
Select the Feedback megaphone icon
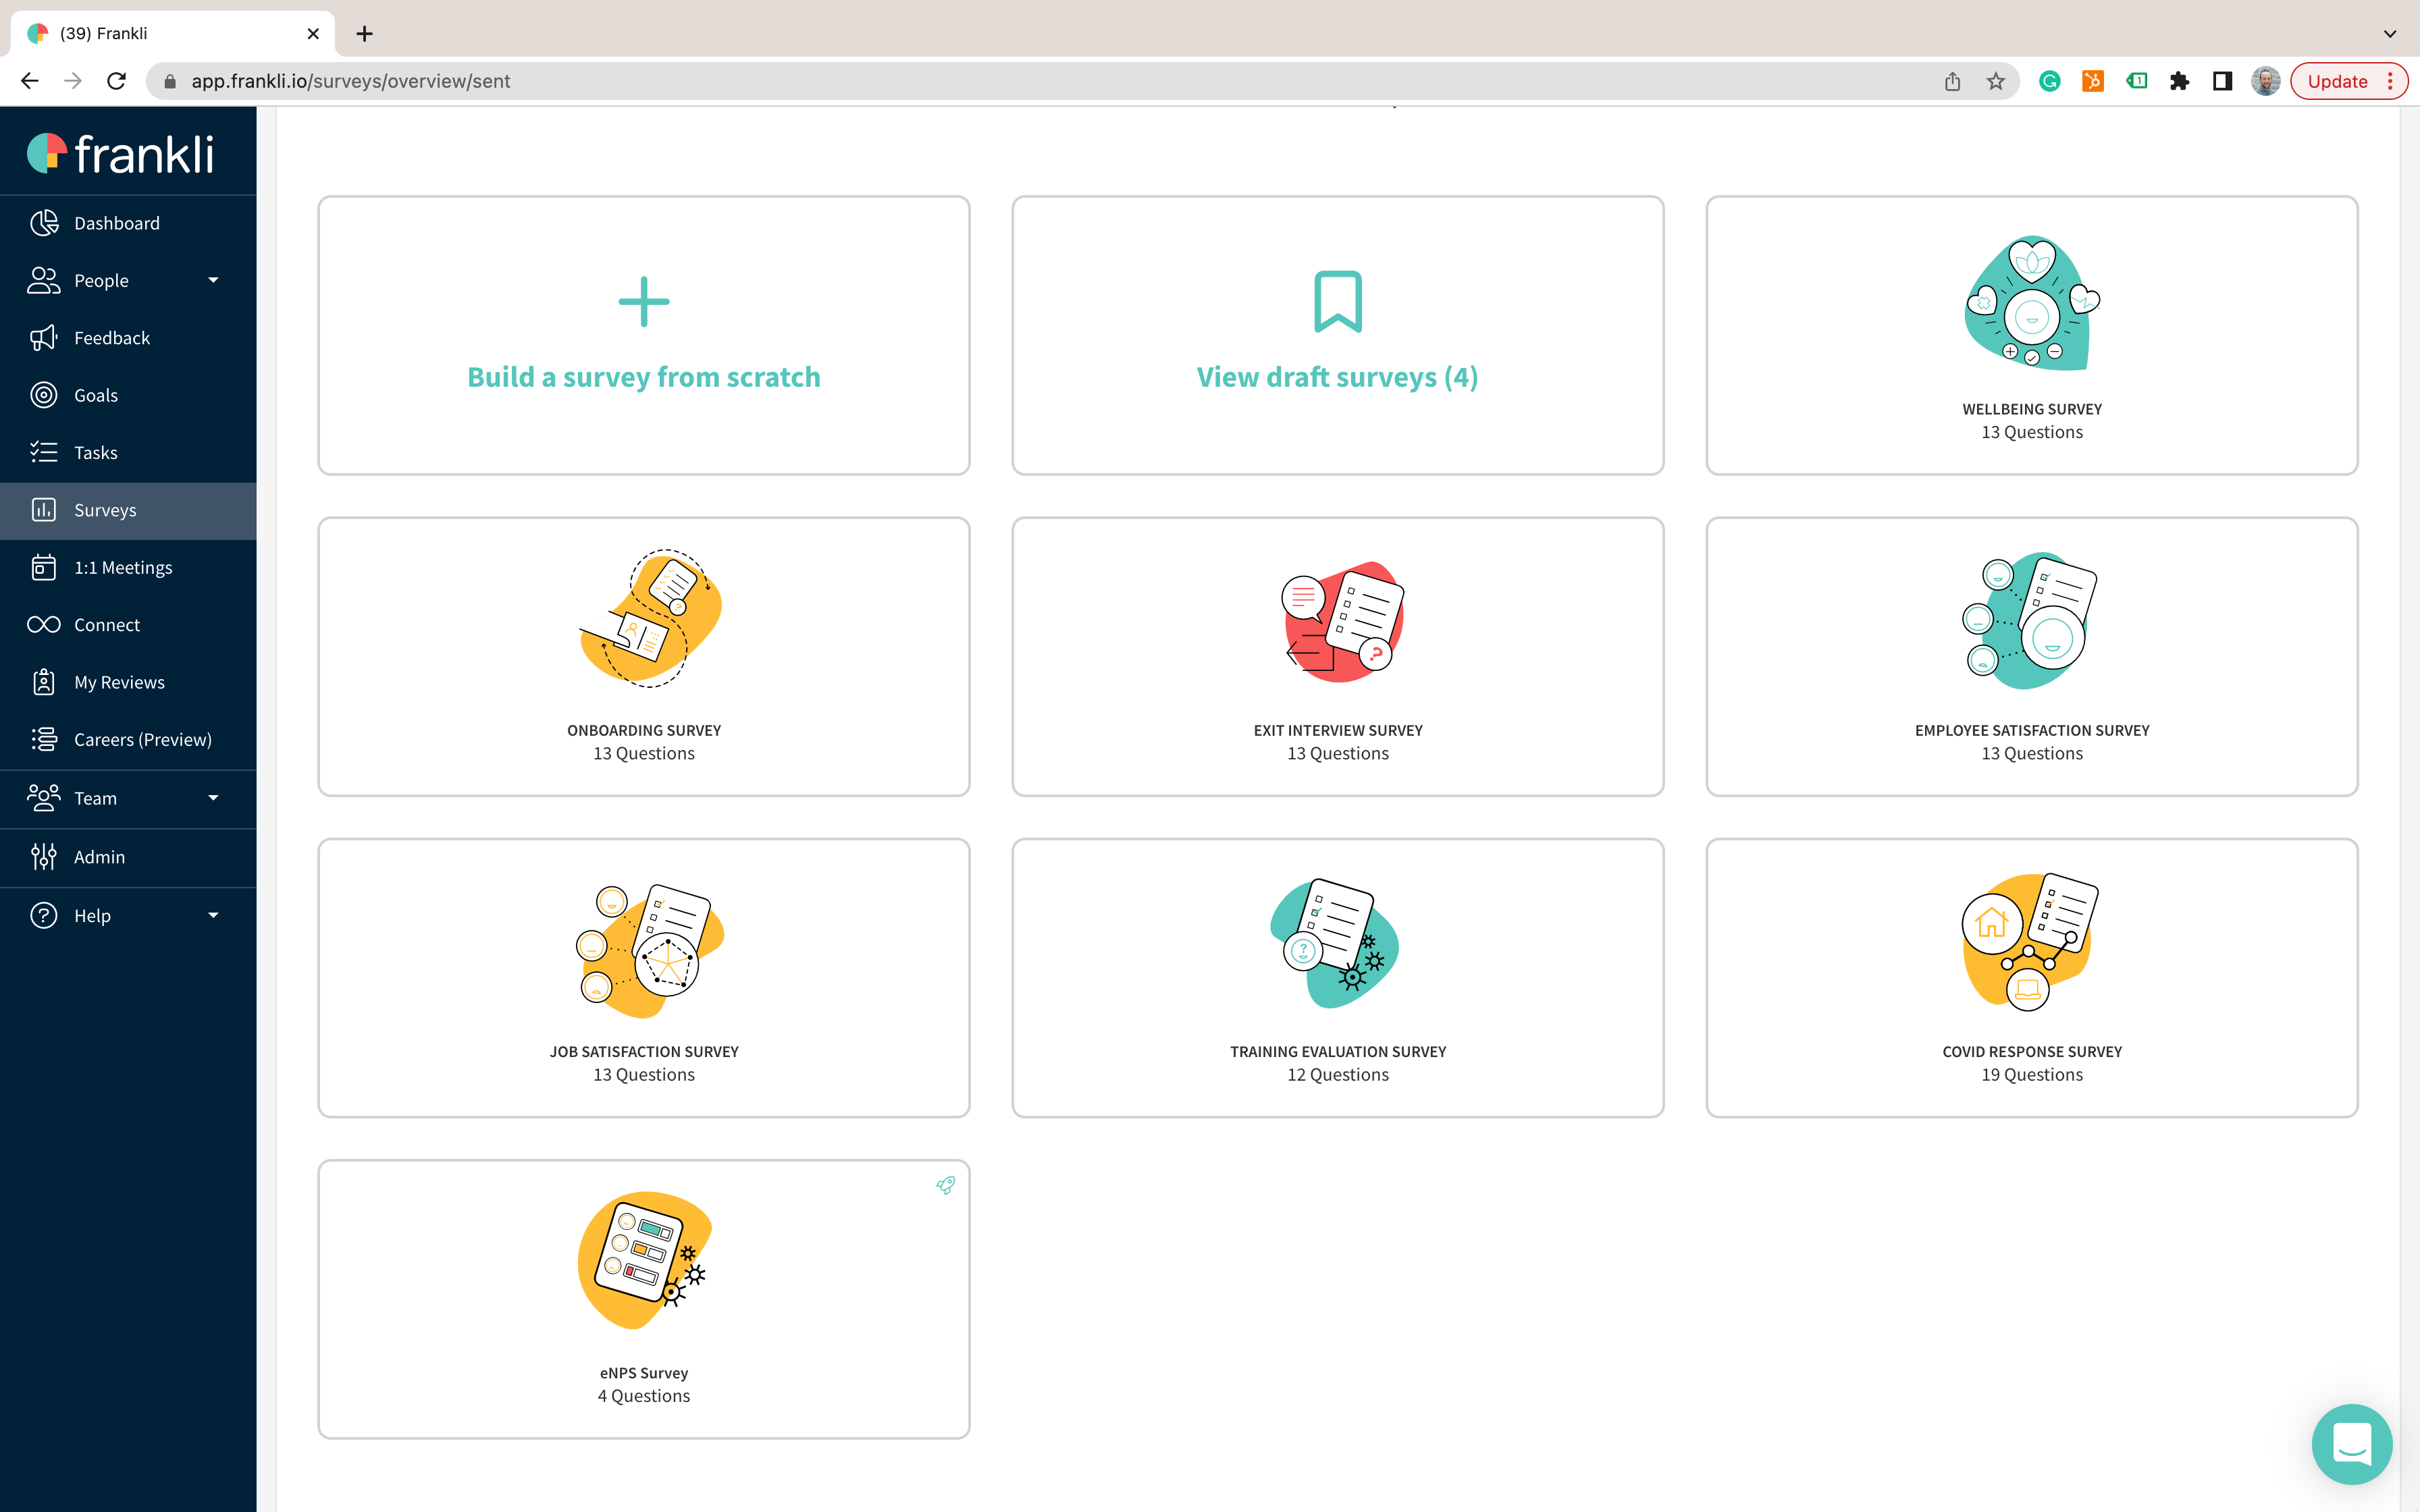(x=43, y=338)
